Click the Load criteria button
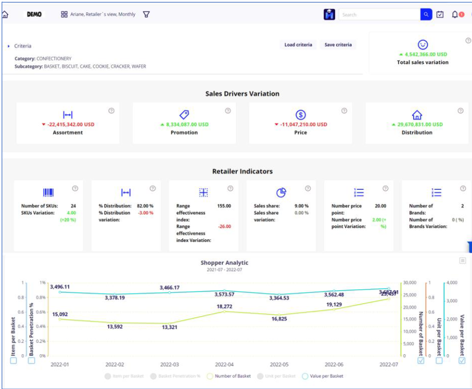The image size is (472, 389). [x=298, y=45]
